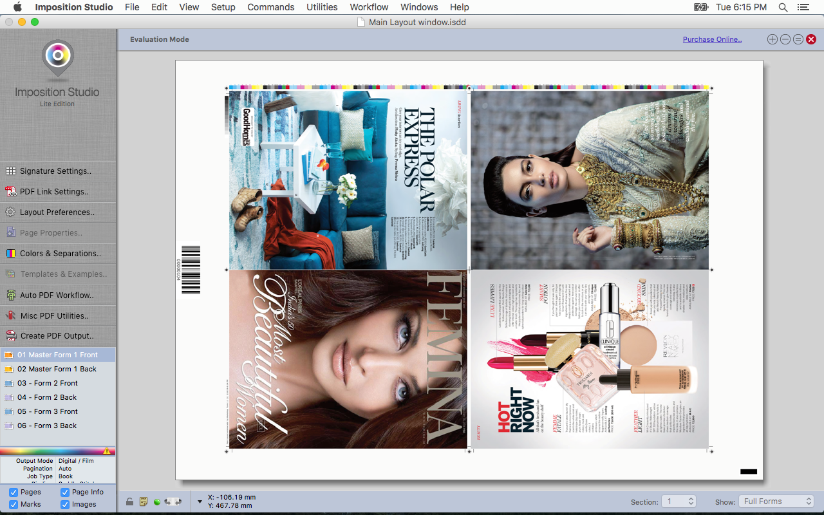Click the fit view equals icon
Screen dimensions: 824x515
click(x=798, y=39)
